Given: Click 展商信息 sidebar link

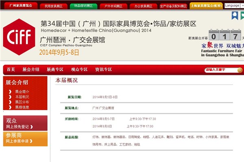Looking at the screenshot, I should 22,107.
